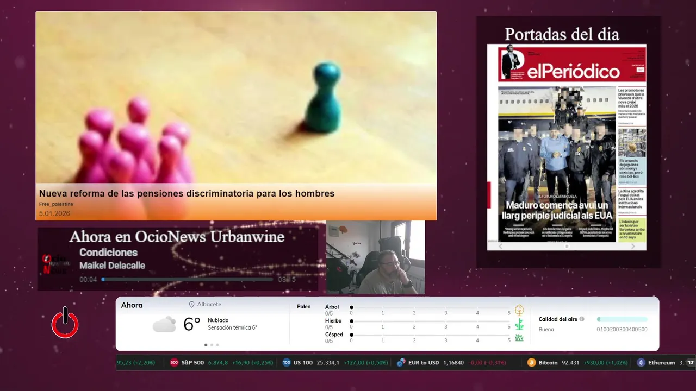Viewport: 696px width, 391px height.
Task: Click the Césped pollen level slider
Action: click(430, 335)
